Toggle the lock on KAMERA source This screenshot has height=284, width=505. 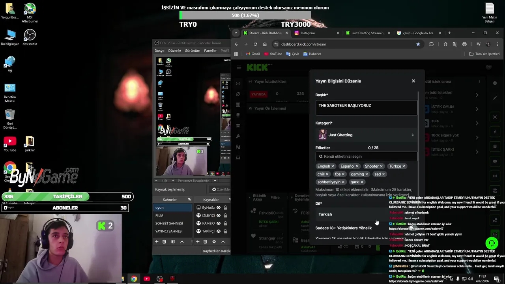[225, 223]
